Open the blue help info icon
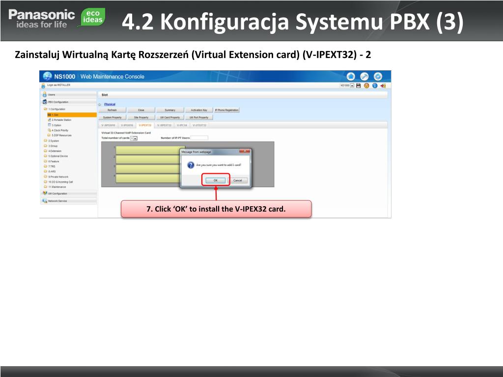The image size is (503, 377). coord(375,85)
